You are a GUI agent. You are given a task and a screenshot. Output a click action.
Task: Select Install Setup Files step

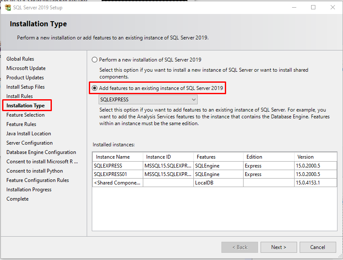26,87
